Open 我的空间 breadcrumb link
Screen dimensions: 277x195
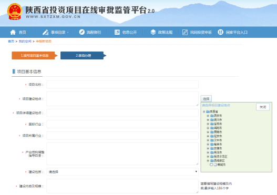[x=25, y=41]
